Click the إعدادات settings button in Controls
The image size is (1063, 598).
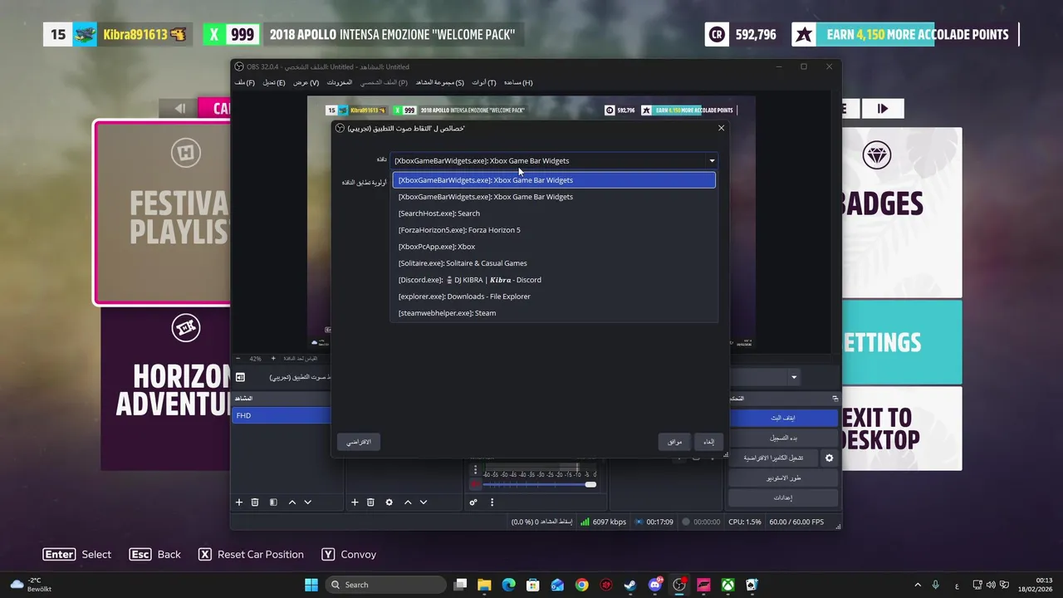pos(783,498)
